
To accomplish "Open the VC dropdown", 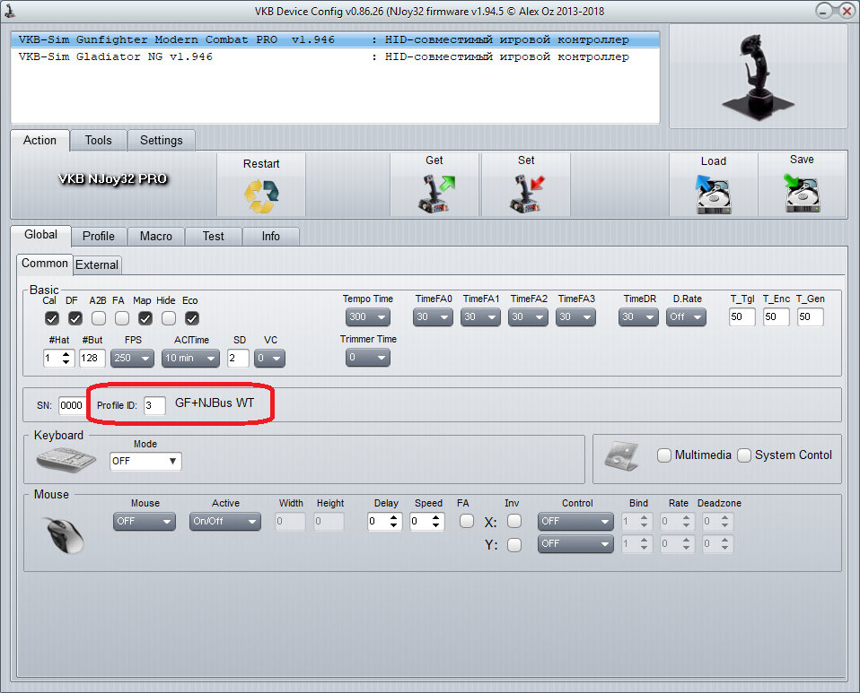I will coord(270,358).
